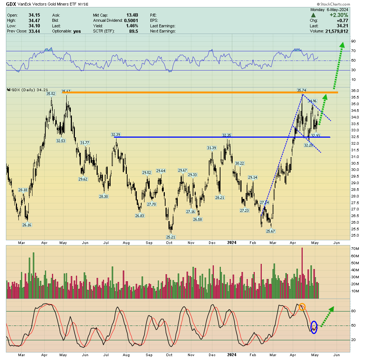Click the 27.23 price label
Screen dimensions: 365x358
[244, 211]
